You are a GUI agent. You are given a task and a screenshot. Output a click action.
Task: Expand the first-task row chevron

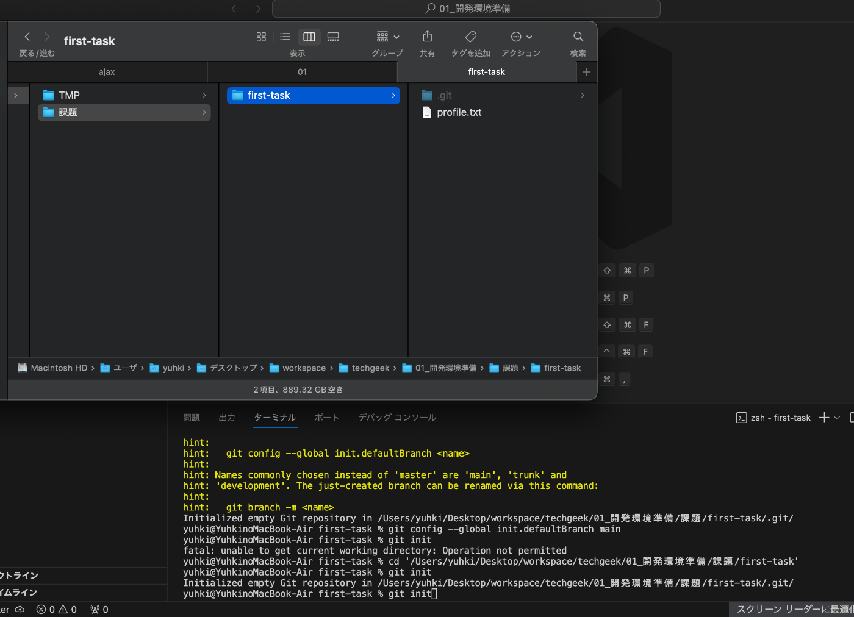point(393,95)
